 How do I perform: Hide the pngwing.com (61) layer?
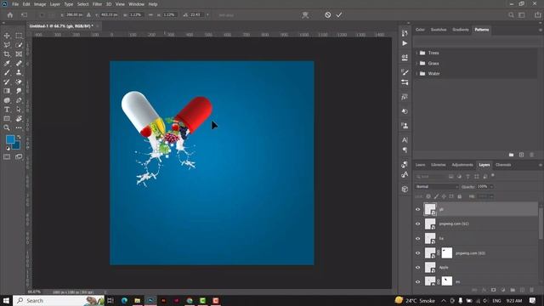point(417,224)
